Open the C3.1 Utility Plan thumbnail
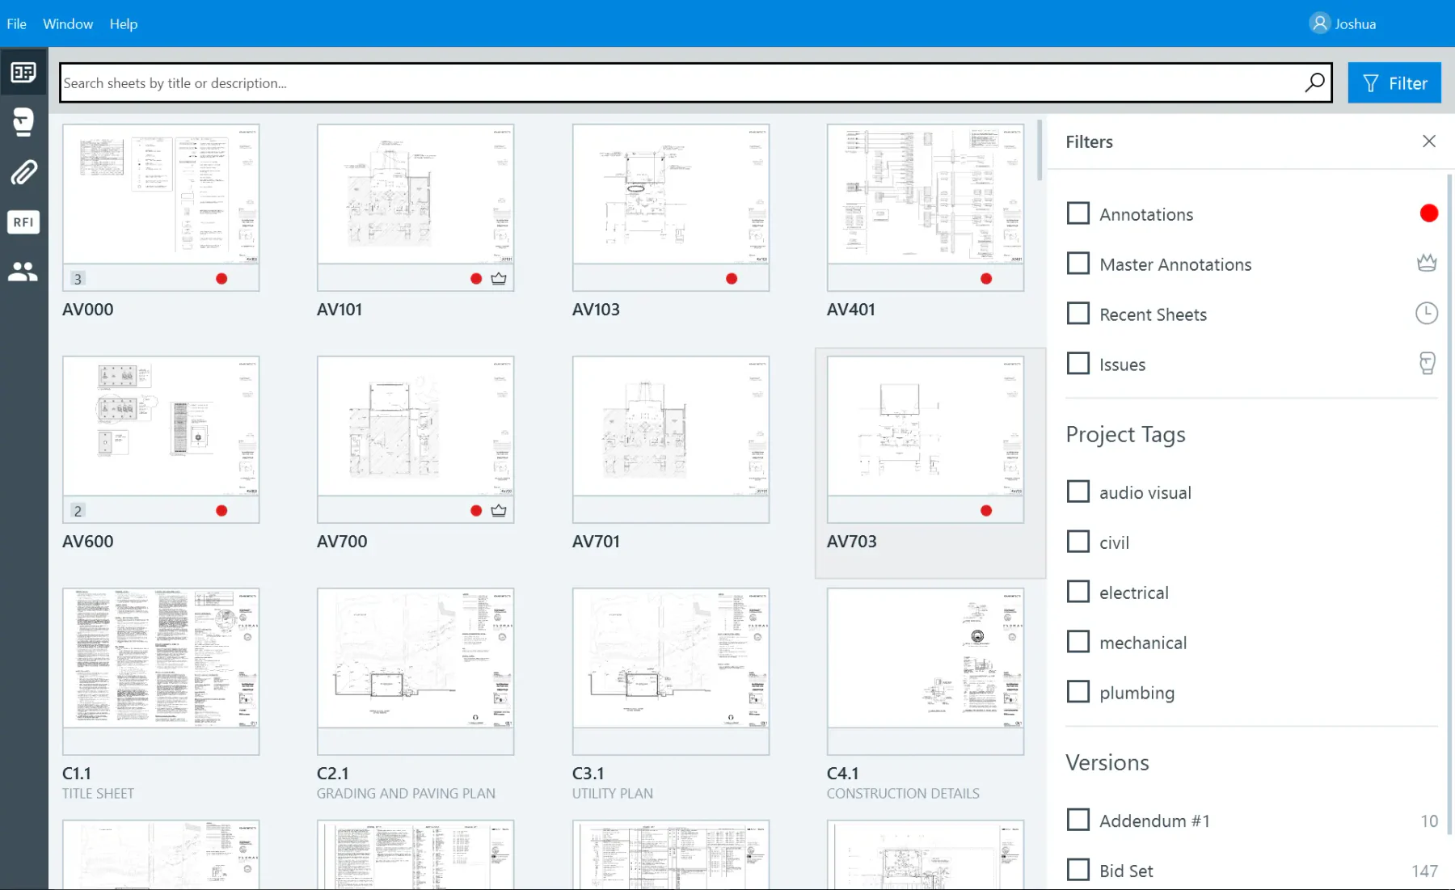 (671, 658)
